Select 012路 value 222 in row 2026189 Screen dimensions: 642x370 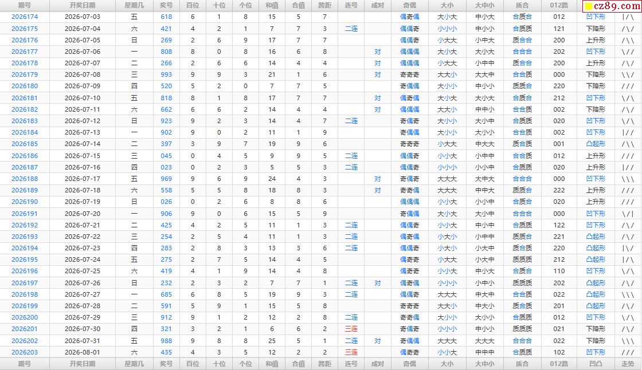[x=559, y=190]
